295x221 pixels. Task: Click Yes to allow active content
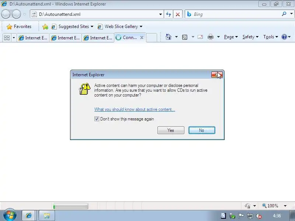coord(171,130)
